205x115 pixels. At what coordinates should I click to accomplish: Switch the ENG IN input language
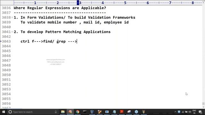tap(194, 112)
